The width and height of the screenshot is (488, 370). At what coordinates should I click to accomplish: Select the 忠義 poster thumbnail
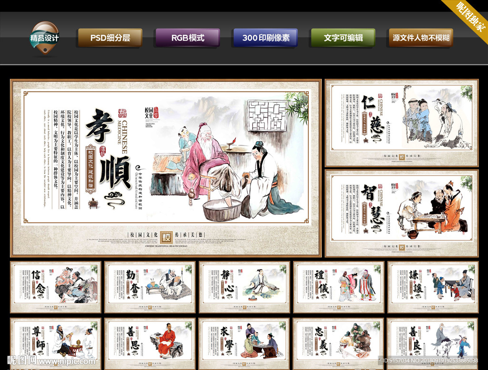339,344
